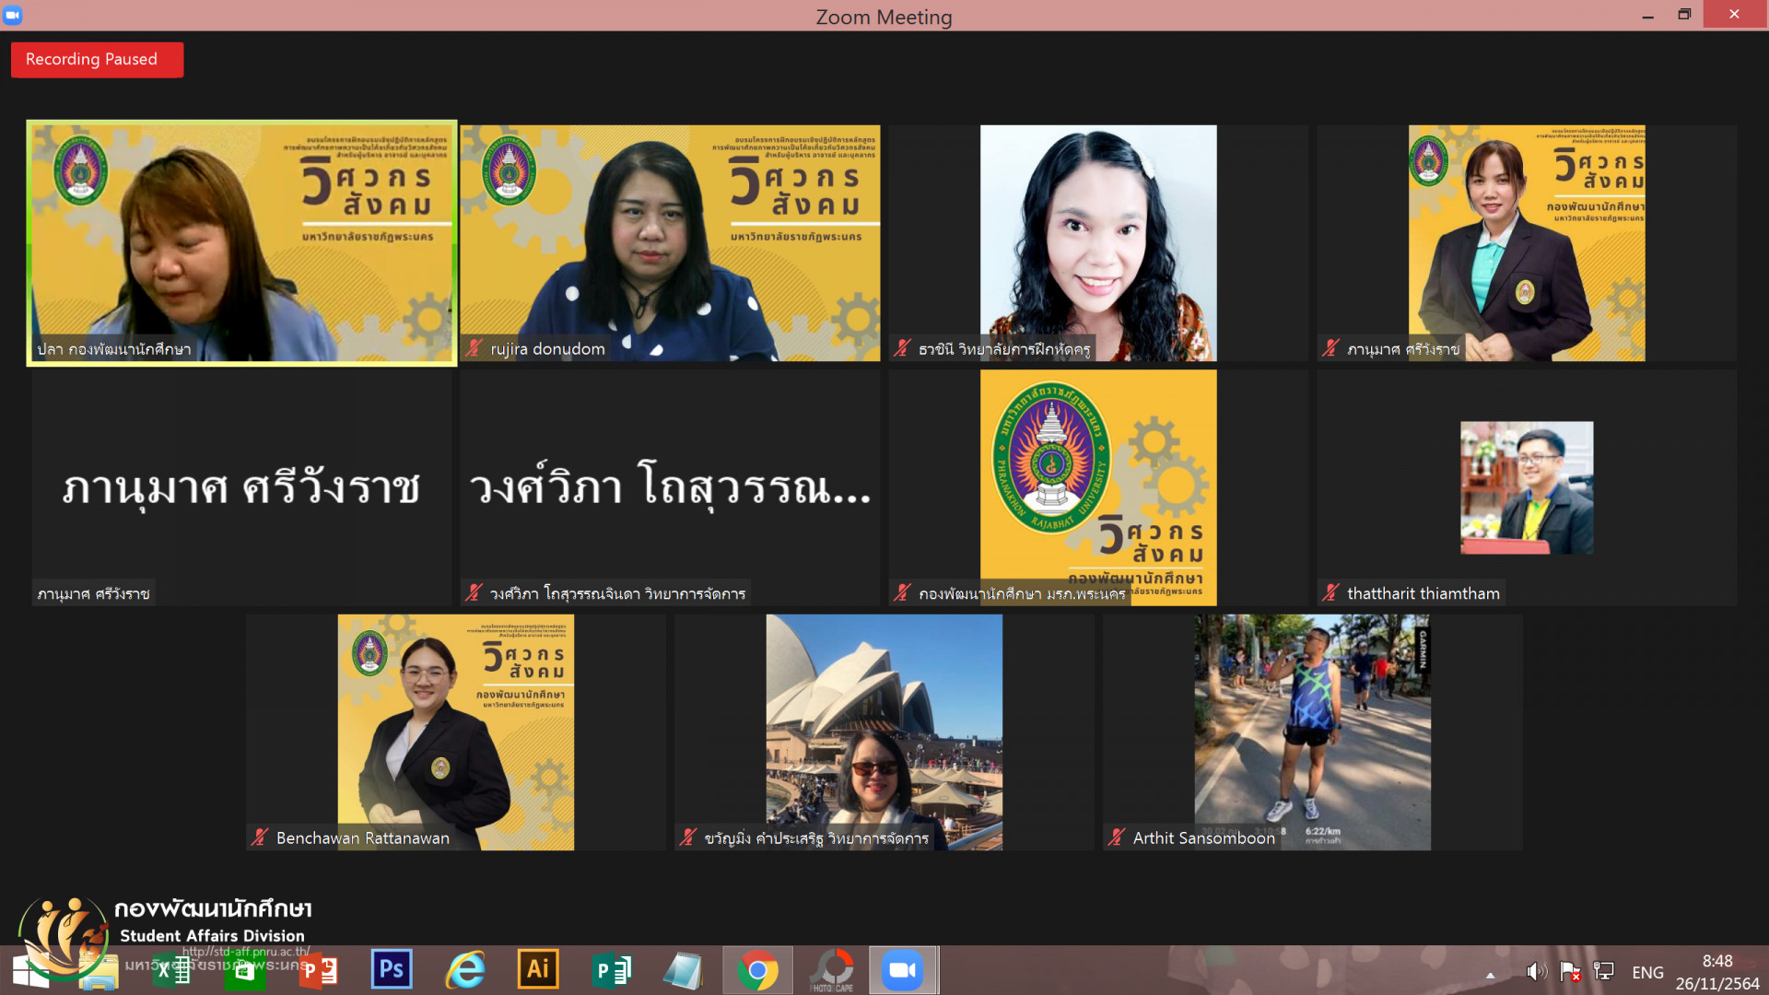Restore down the Zoom Meeting window
Viewport: 1769px width, 995px height.
tap(1684, 15)
